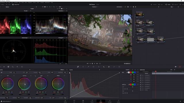
Task: Adjust the Soft Clip Low slider
Action: click(x=133, y=87)
